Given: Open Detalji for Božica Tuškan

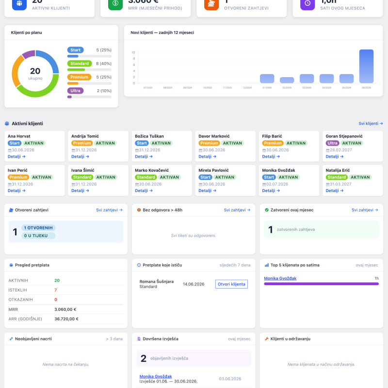Looking at the screenshot, I should [144, 157].
